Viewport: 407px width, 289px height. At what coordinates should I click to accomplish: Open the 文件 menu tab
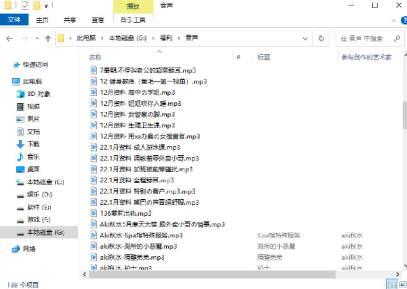pyautogui.click(x=14, y=20)
